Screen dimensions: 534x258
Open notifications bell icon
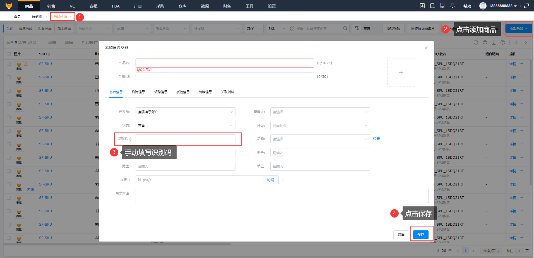[x=453, y=6]
